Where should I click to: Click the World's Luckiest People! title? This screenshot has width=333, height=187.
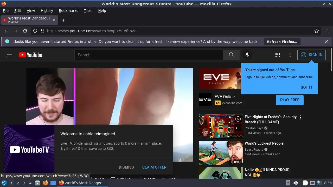click(x=265, y=143)
